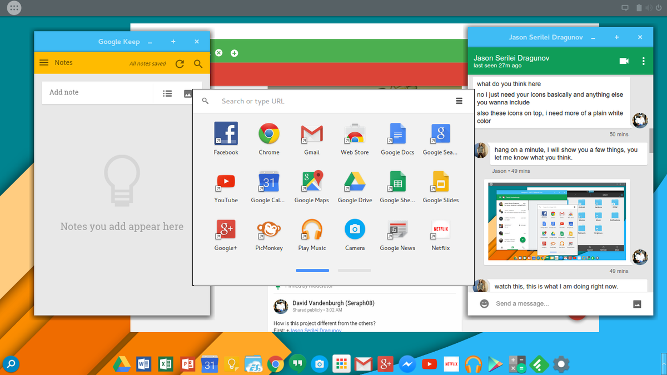Image resolution: width=667 pixels, height=375 pixels.
Task: Open the Play Store from the dock
Action: pos(495,364)
